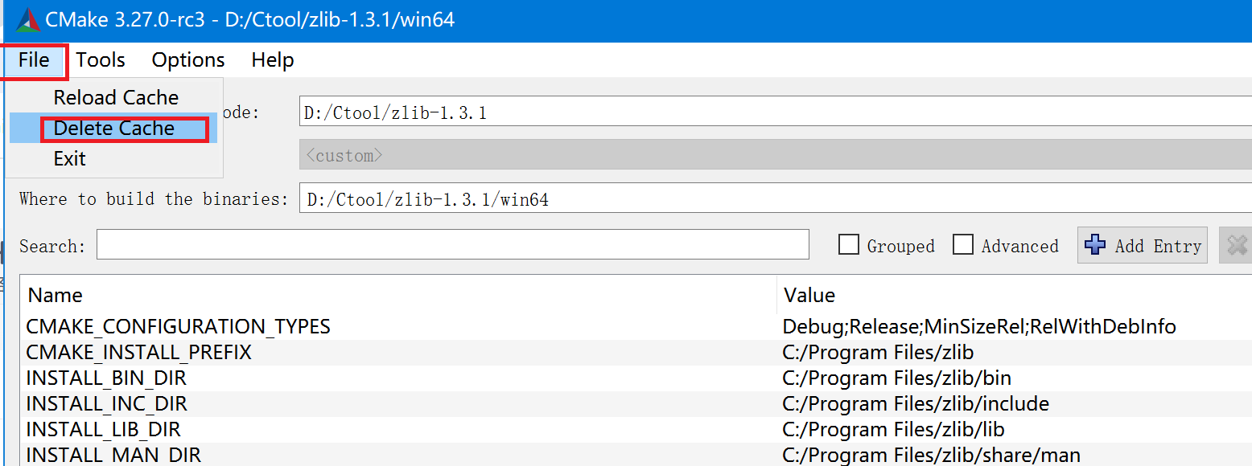Click the Name column header
The height and width of the screenshot is (466, 1252).
(398, 295)
